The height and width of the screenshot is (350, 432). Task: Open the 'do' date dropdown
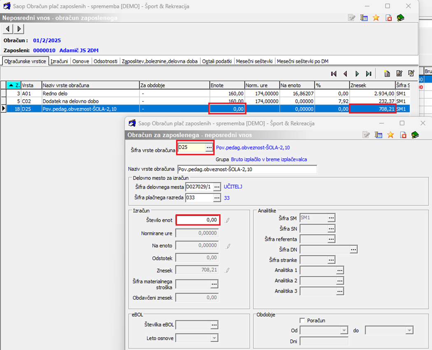pyautogui.click(x=409, y=330)
